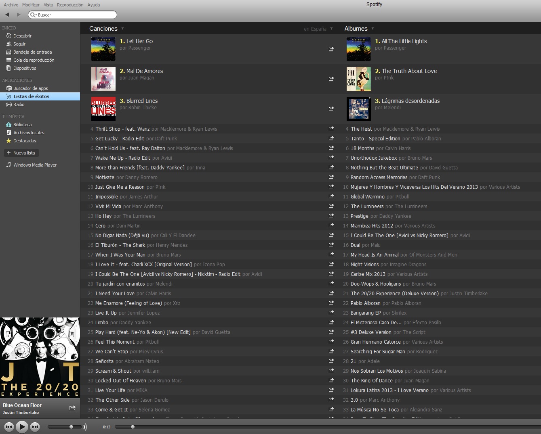Click the Buscar search field
The image size is (541, 434).
pyautogui.click(x=73, y=15)
